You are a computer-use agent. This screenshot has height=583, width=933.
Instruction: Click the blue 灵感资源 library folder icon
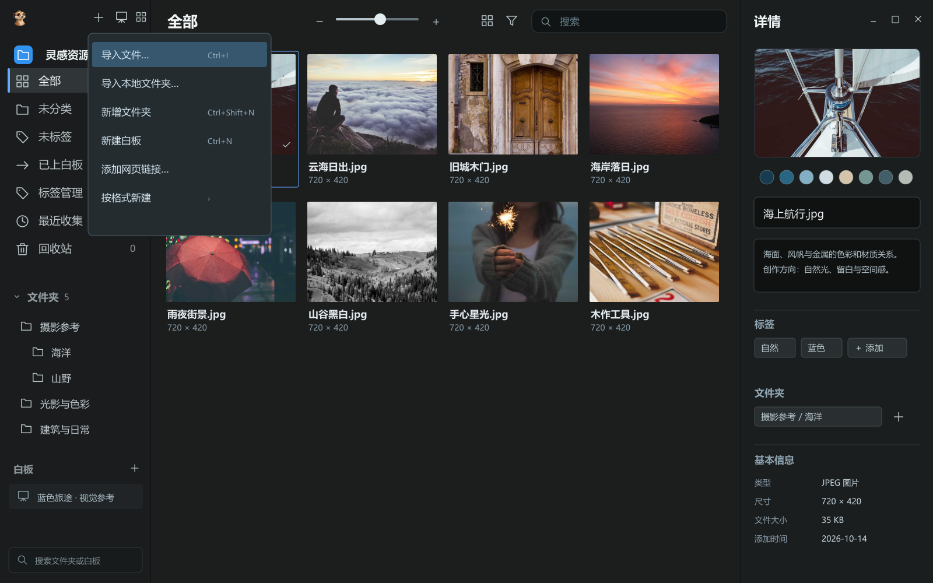23,55
